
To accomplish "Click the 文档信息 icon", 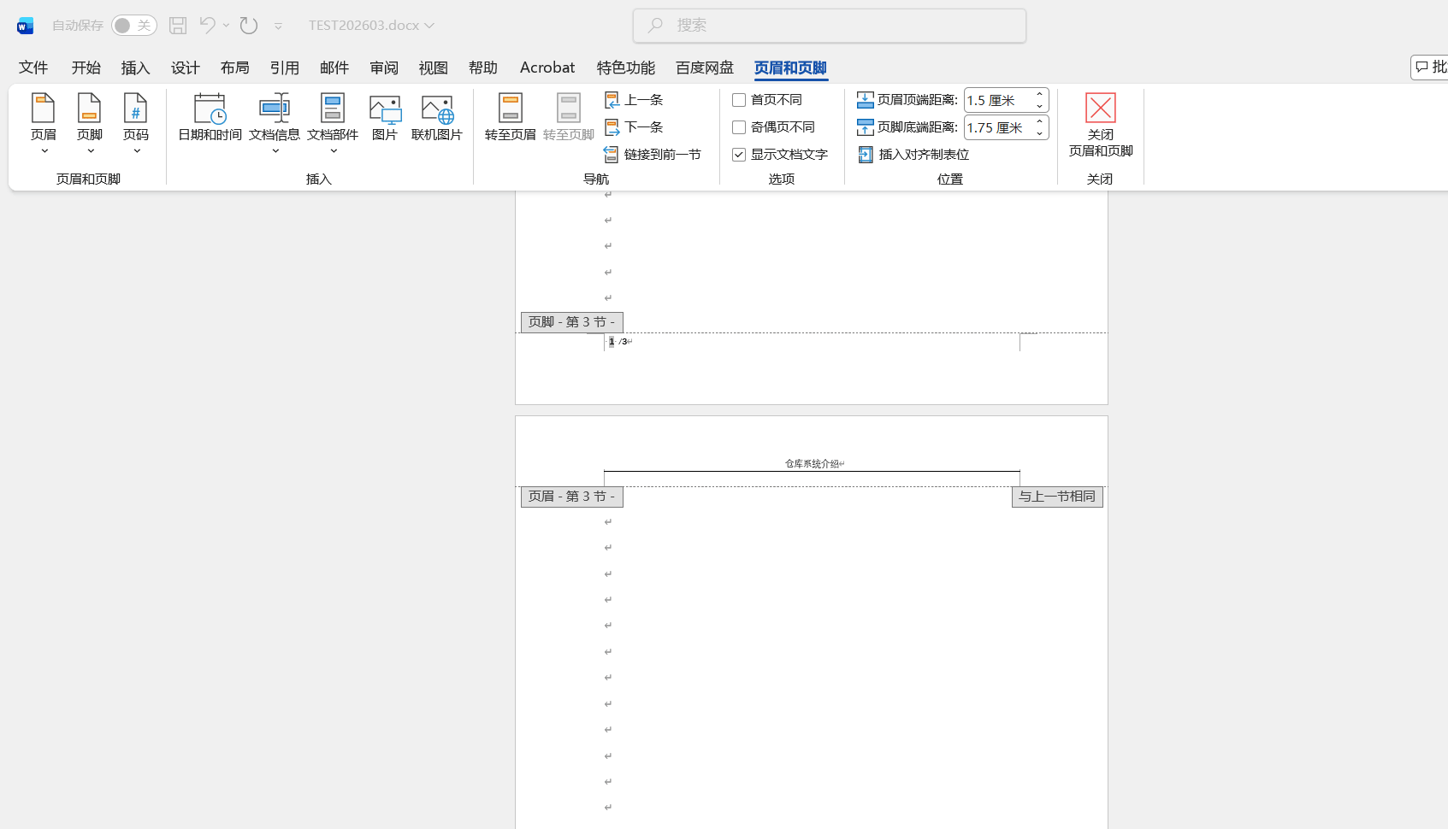I will [275, 109].
